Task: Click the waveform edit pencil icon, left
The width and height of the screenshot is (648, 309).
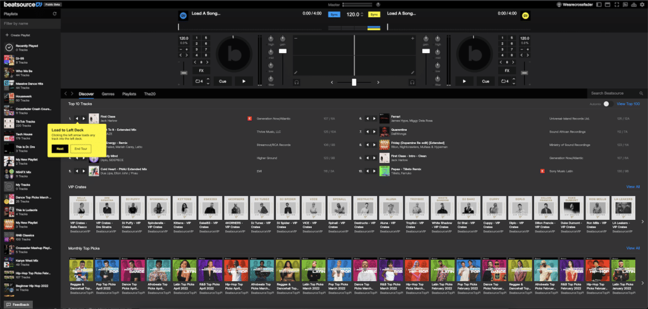Action: click(296, 73)
